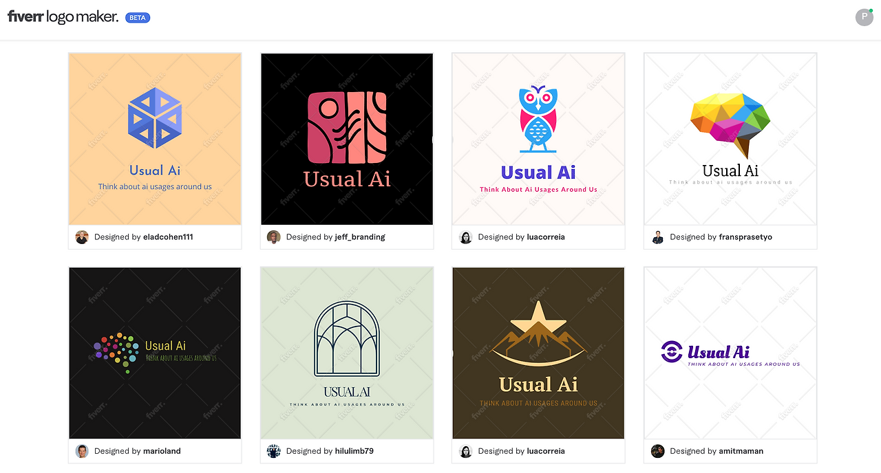Select the blue owl Usual Ai logo
The height and width of the screenshot is (473, 881).
point(538,139)
